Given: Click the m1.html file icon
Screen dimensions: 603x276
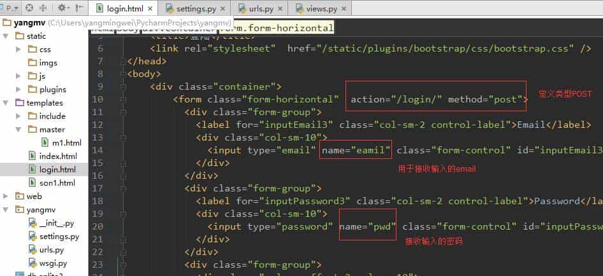Looking at the screenshot, I should pos(45,143).
